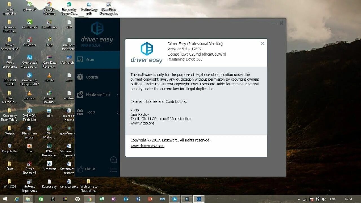The width and height of the screenshot is (361, 203).
Task: Open Tools in Driver Easy sidebar
Action: (x=97, y=112)
